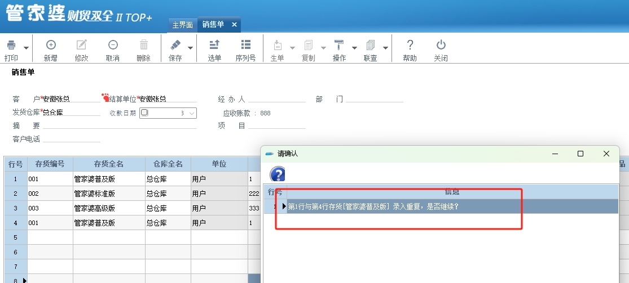The image size is (629, 283).
Task: Click the Save (保存) toolbar icon
Action: point(175,45)
